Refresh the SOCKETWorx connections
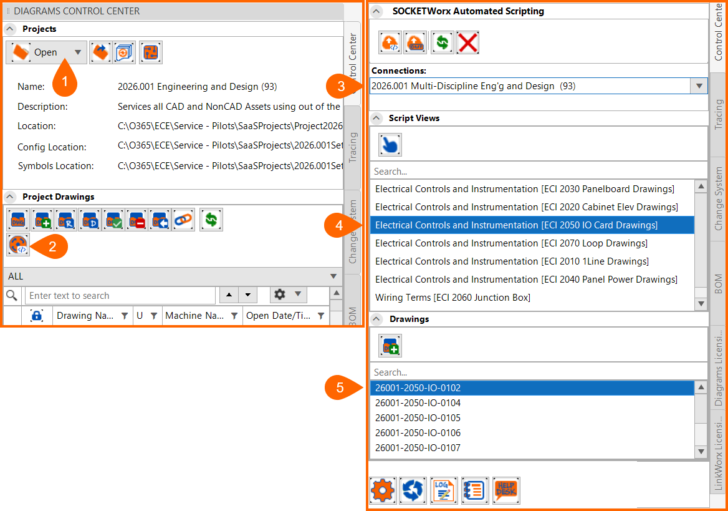Viewport: 728px width, 511px height. pos(443,43)
